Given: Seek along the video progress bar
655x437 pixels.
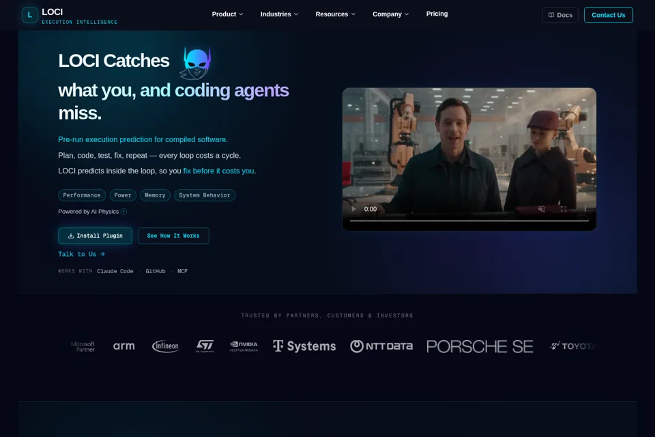Looking at the screenshot, I should [469, 221].
